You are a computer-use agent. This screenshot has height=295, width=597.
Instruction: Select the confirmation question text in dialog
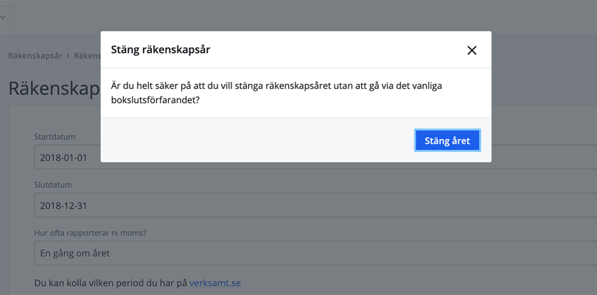tap(276, 93)
